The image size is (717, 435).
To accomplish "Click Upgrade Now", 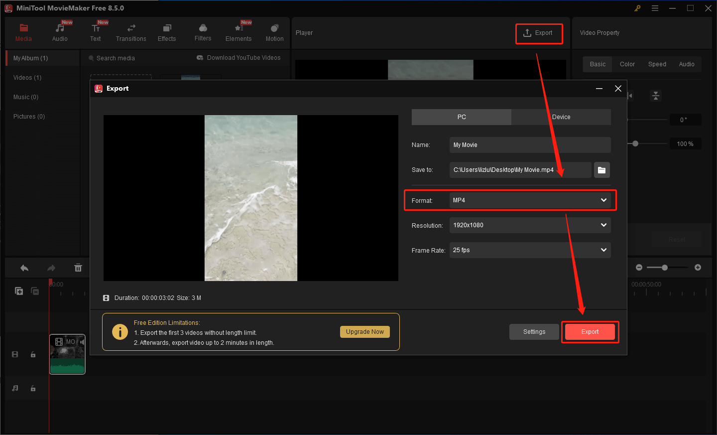I will pos(365,331).
